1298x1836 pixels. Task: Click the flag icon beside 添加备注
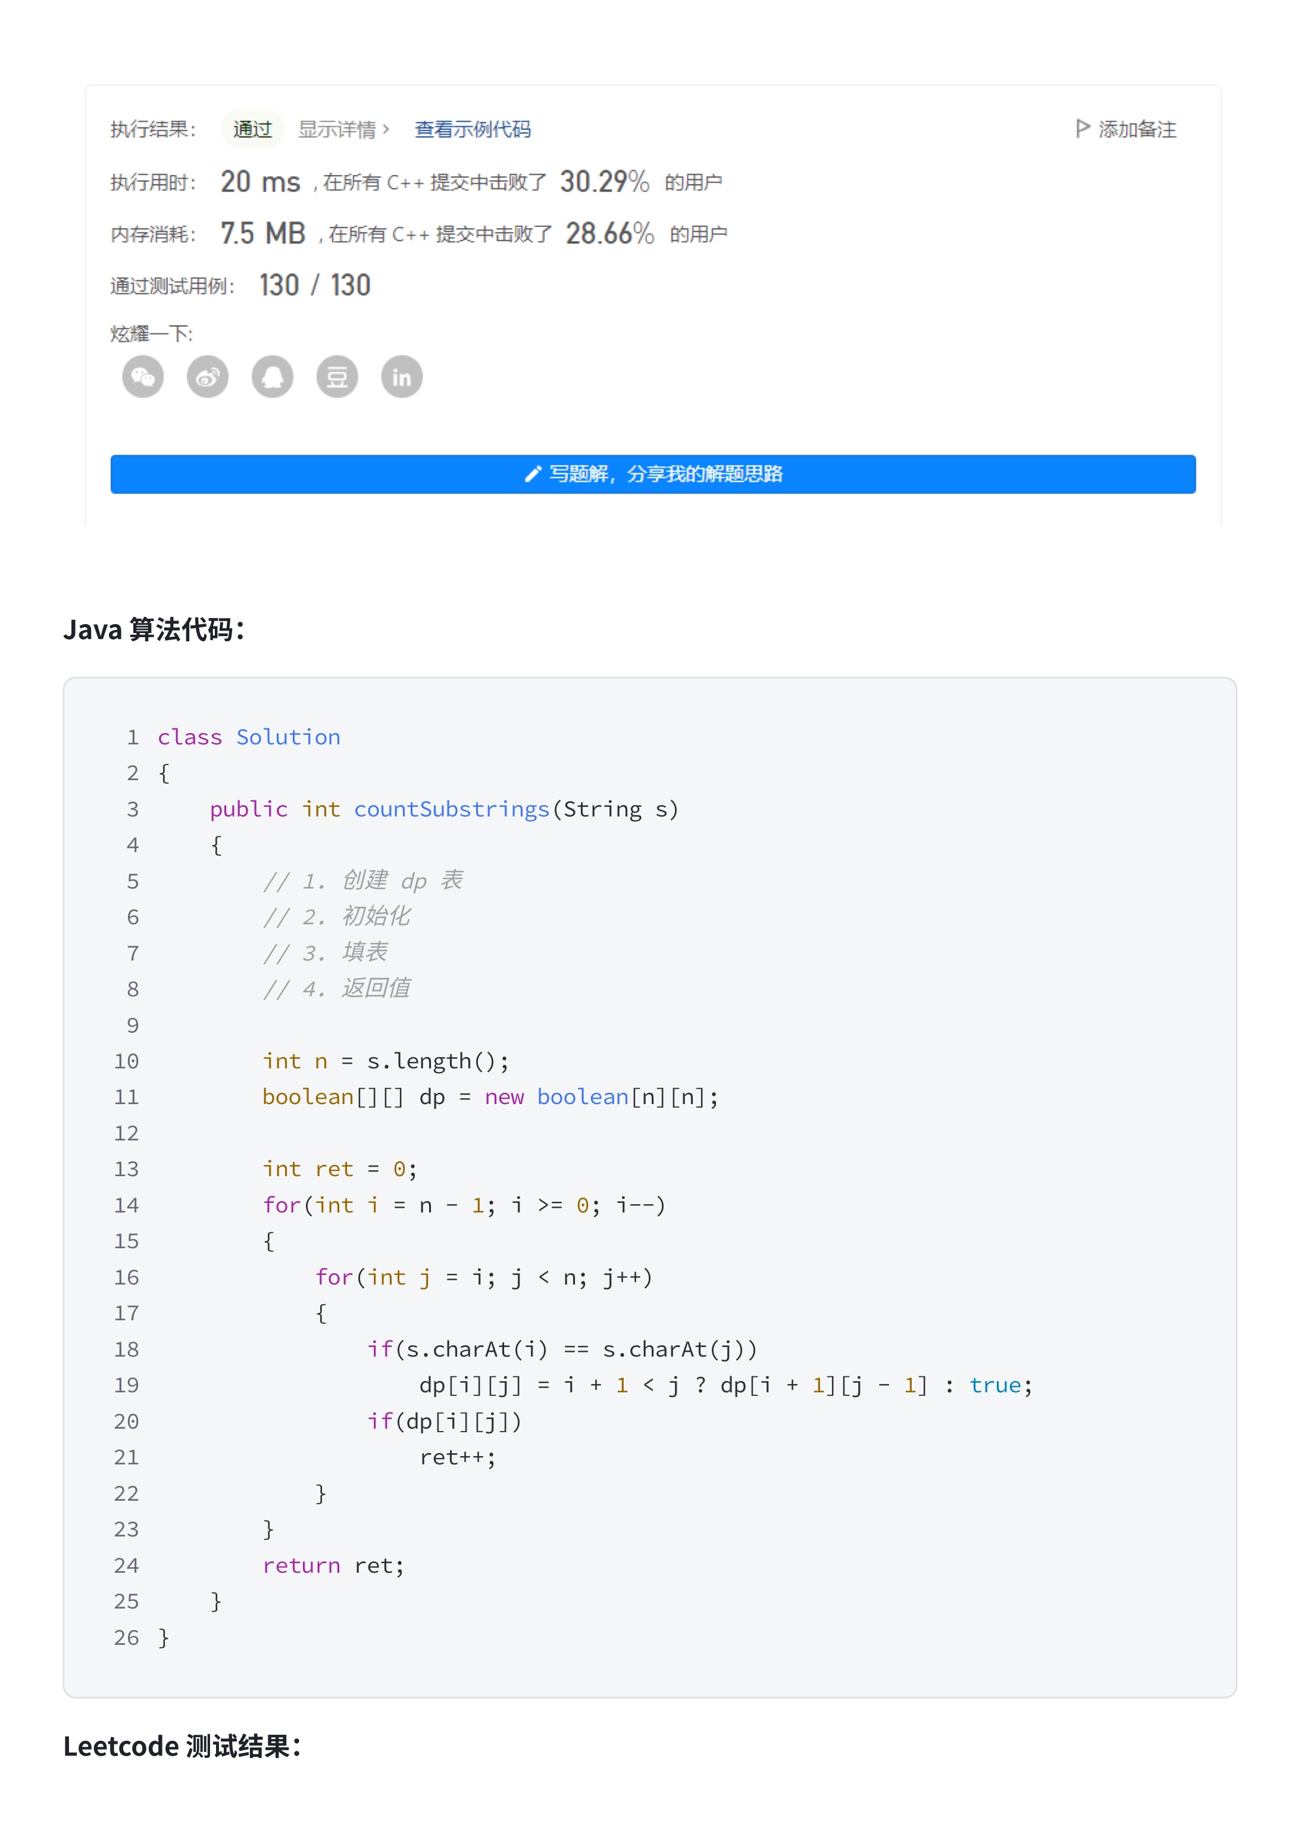pos(1083,129)
